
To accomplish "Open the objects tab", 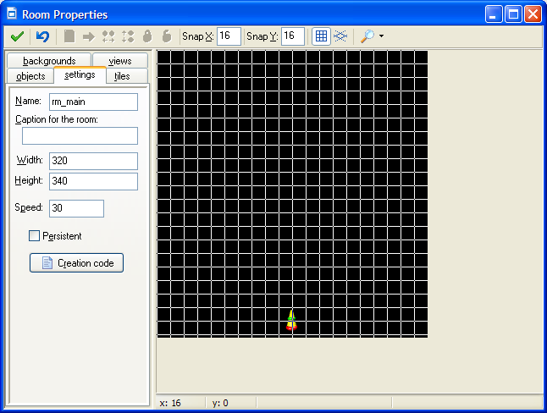I will [x=30, y=76].
